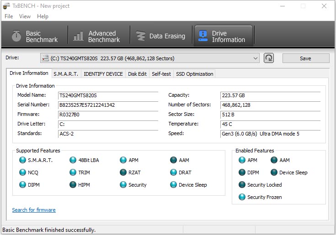The image size is (336, 235).
Task: Click the refresh drive list icon
Action: (x=269, y=58)
